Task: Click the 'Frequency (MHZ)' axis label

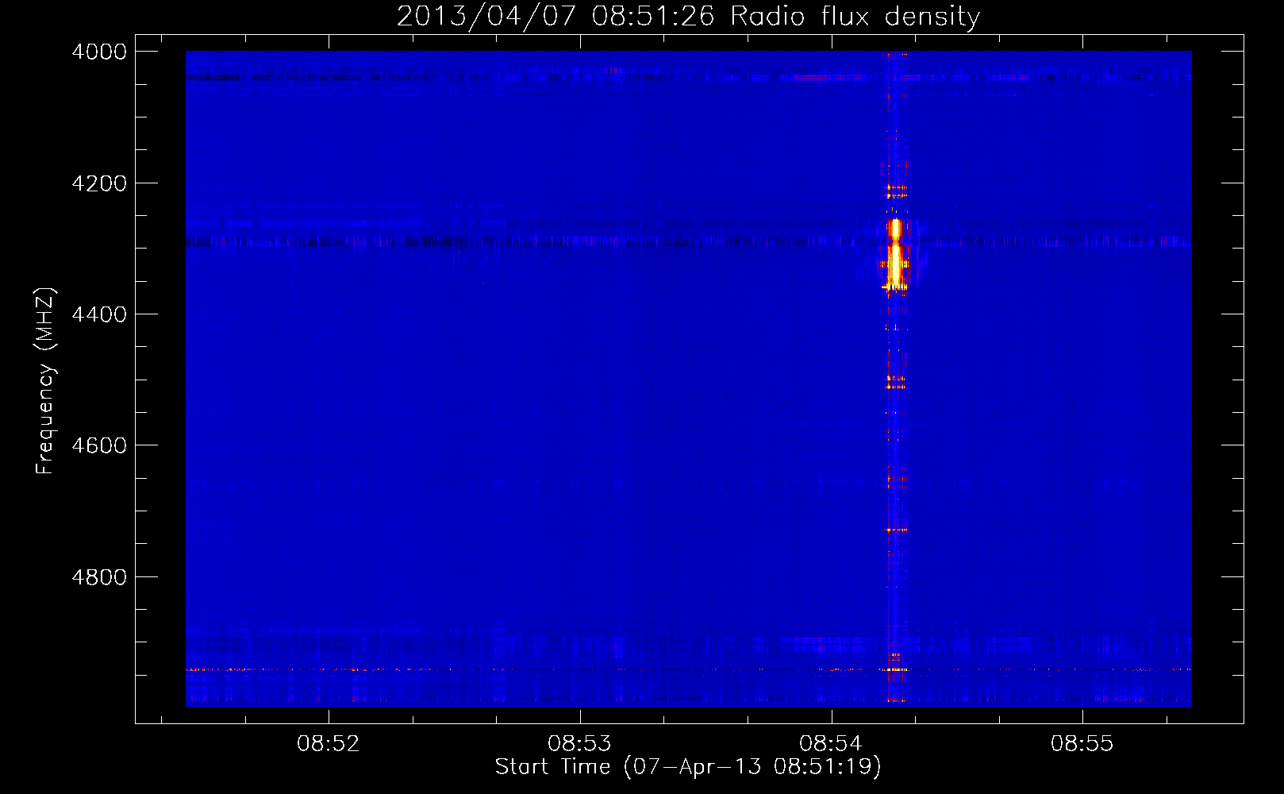Action: tap(45, 381)
